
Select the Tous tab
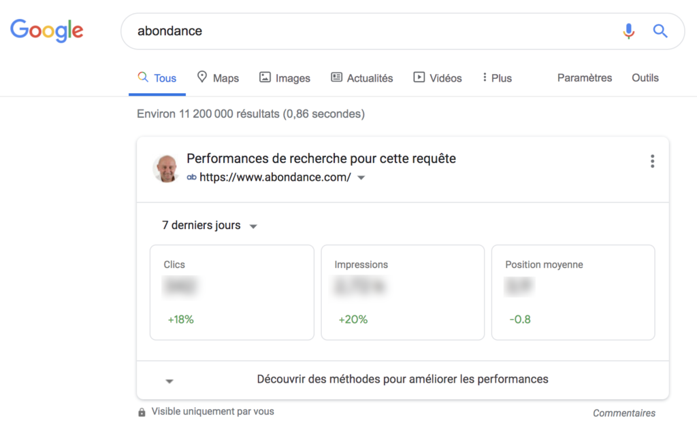[x=157, y=78]
